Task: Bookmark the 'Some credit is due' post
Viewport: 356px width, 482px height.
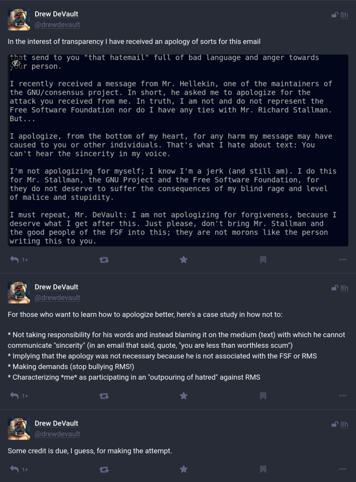Action: point(263,469)
